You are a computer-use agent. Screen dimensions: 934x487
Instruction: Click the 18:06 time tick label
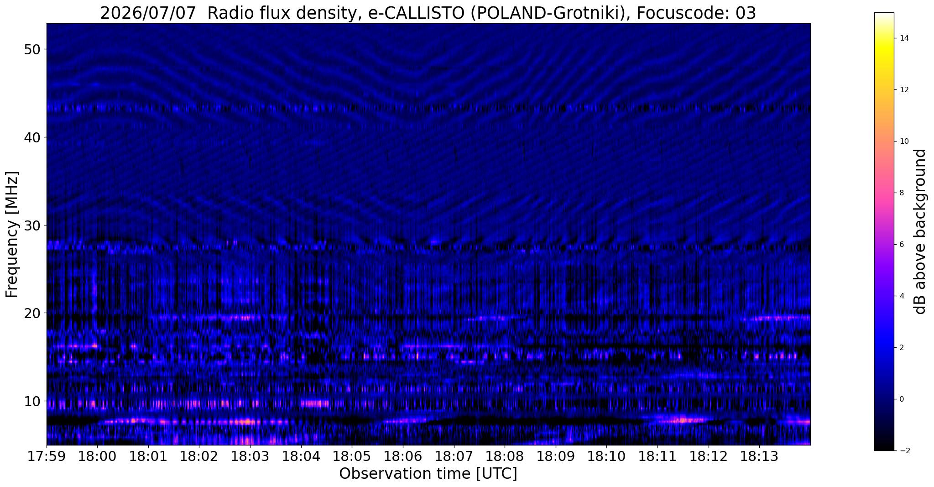tap(402, 456)
